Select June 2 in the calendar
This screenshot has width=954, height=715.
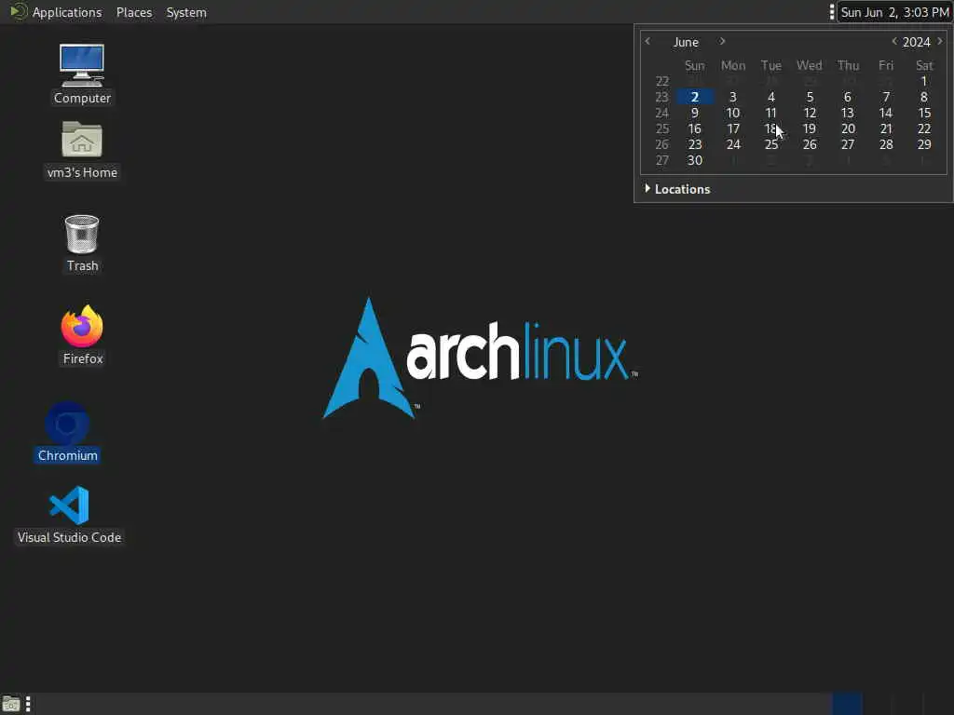coord(695,97)
